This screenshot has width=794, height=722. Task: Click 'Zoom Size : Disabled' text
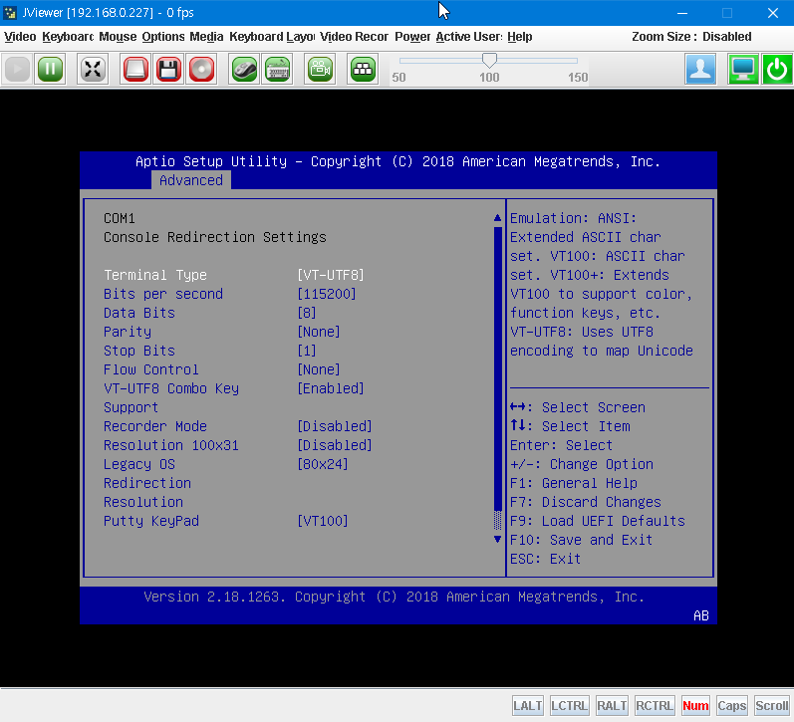[691, 37]
